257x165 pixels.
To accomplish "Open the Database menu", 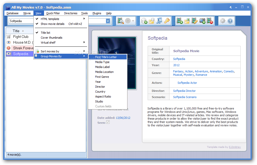I will click(x=12, y=13).
